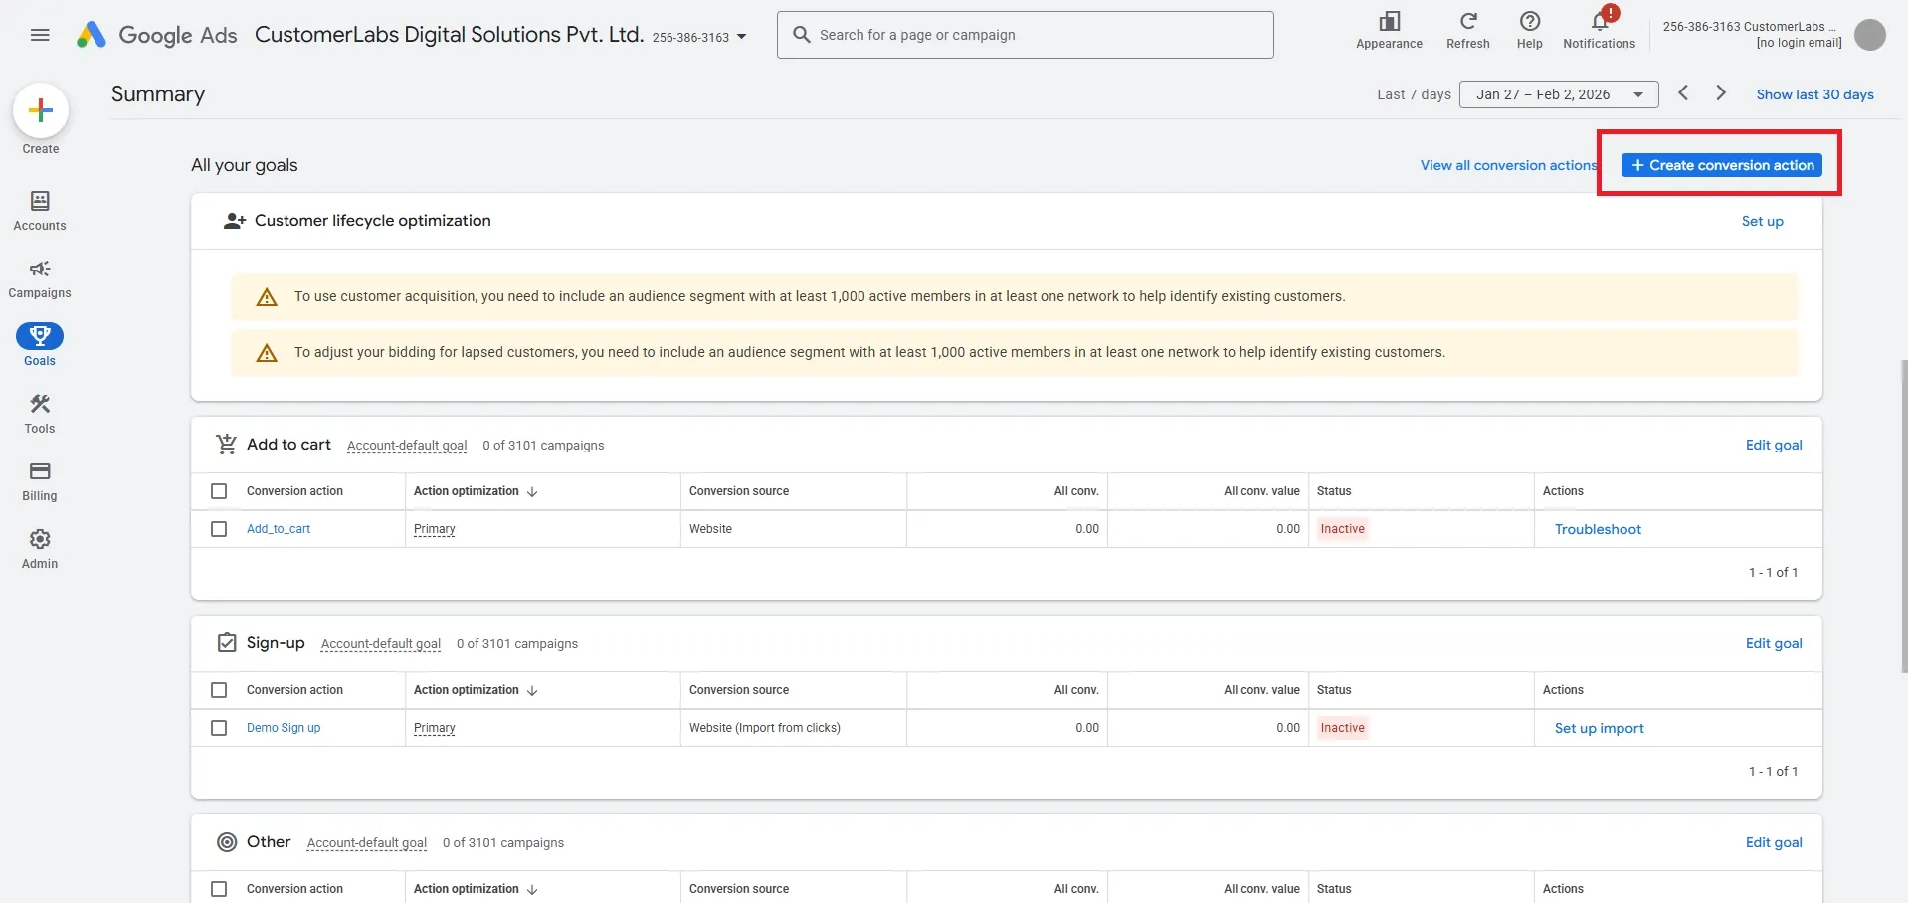
Task: Select all in Add to cart table header
Action: pos(219,491)
